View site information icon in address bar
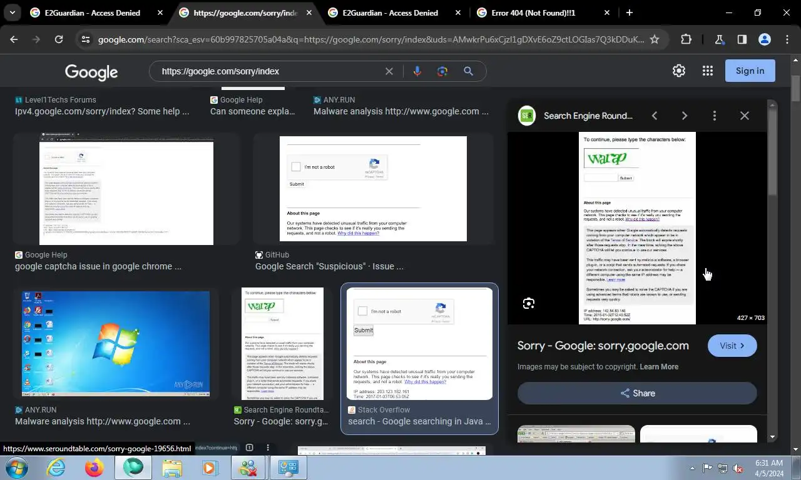Viewport: 801px width, 480px height. coord(86,39)
